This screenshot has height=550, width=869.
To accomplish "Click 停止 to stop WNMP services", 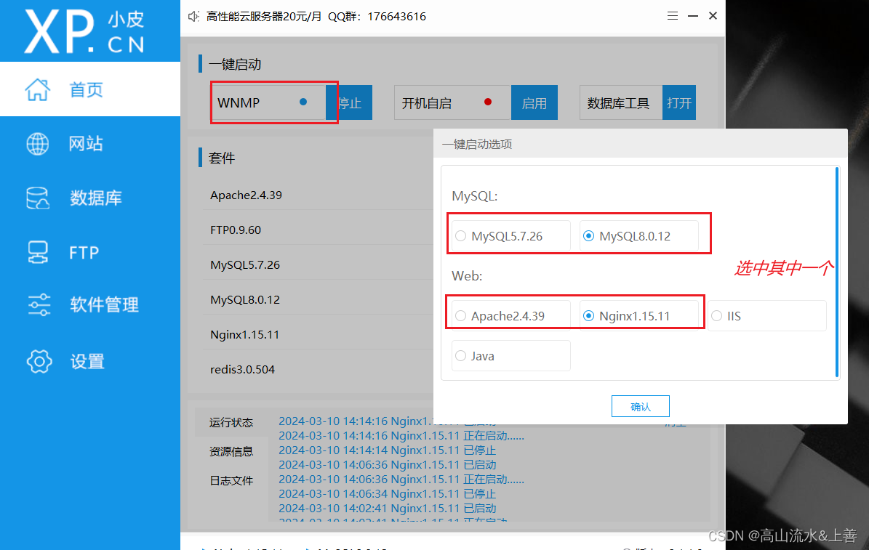I will (x=351, y=102).
